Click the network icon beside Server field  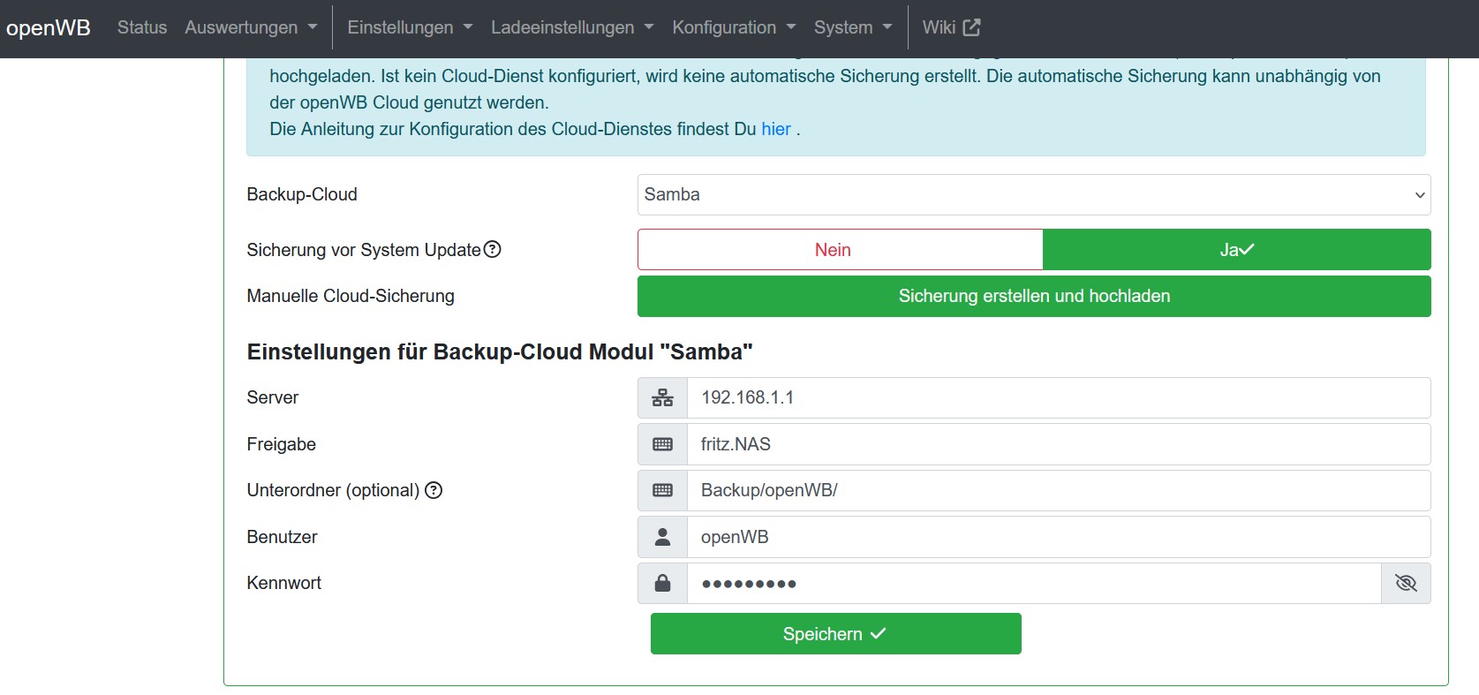tap(662, 398)
